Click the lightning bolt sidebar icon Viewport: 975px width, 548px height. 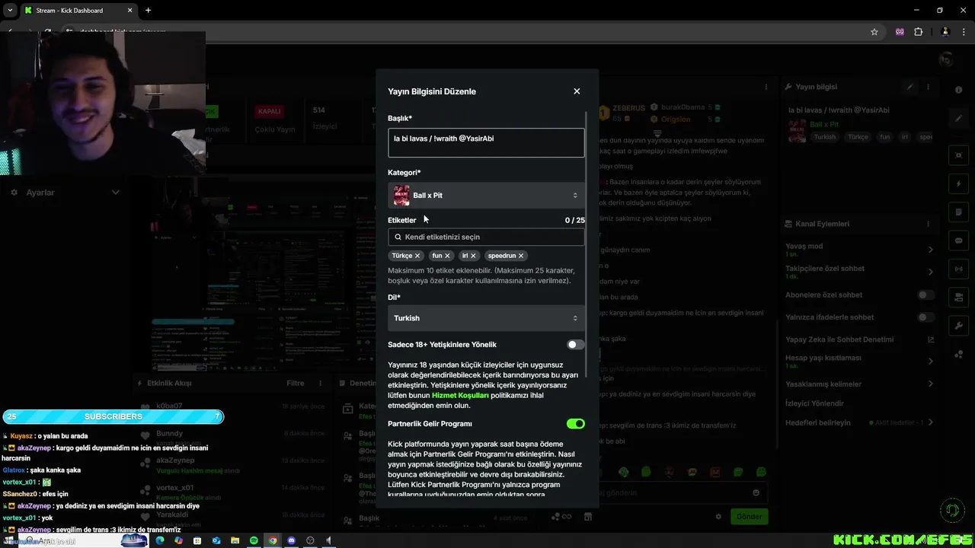point(959,184)
